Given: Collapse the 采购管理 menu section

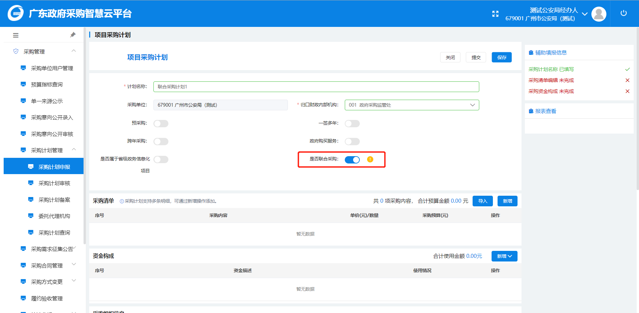Looking at the screenshot, I should [74, 51].
